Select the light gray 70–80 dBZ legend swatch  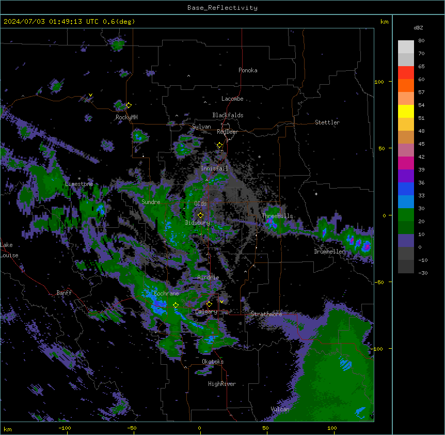(x=406, y=47)
